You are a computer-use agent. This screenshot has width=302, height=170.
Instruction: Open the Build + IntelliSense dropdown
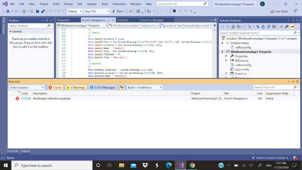tap(145, 87)
